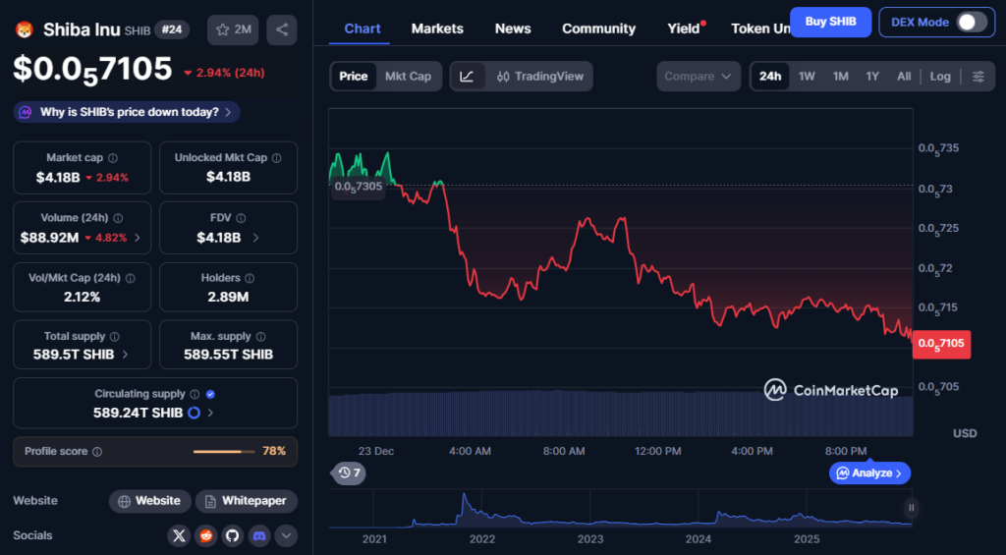This screenshot has height=555, width=1006.
Task: Open the Community tab
Action: 598,28
